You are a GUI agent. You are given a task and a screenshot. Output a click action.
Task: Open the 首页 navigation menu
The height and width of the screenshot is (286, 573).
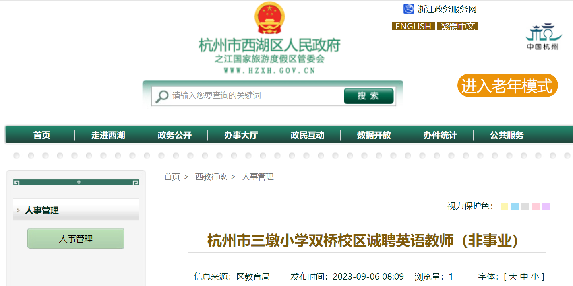pos(42,135)
